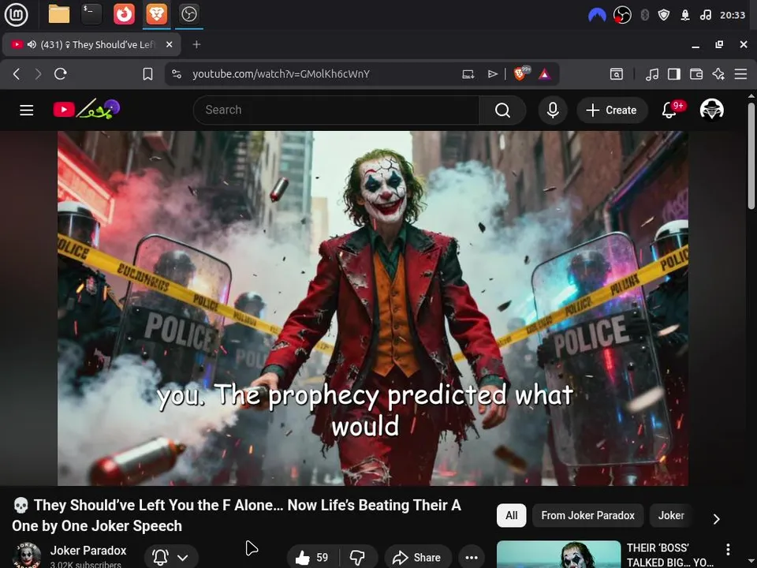
Task: Open the NordVPN tray icon
Action: (597, 15)
